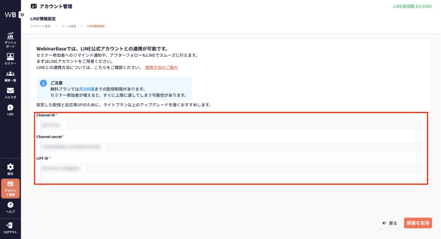Open the Help (ヘルプ) question mark icon
The width and height of the screenshot is (441, 239).
pyautogui.click(x=10, y=205)
